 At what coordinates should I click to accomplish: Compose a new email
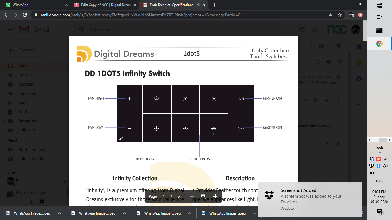(23, 50)
